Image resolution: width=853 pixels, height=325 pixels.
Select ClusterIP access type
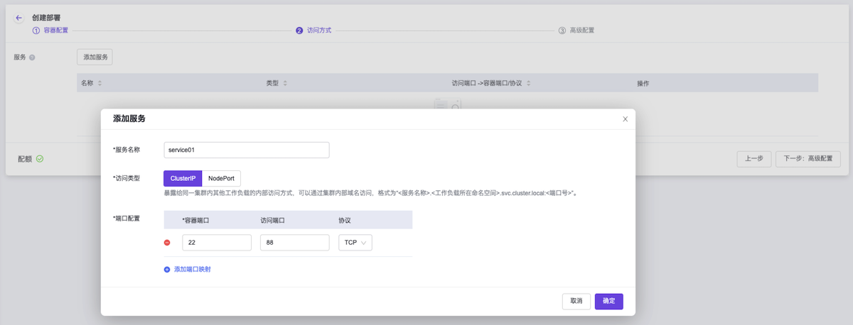click(183, 178)
